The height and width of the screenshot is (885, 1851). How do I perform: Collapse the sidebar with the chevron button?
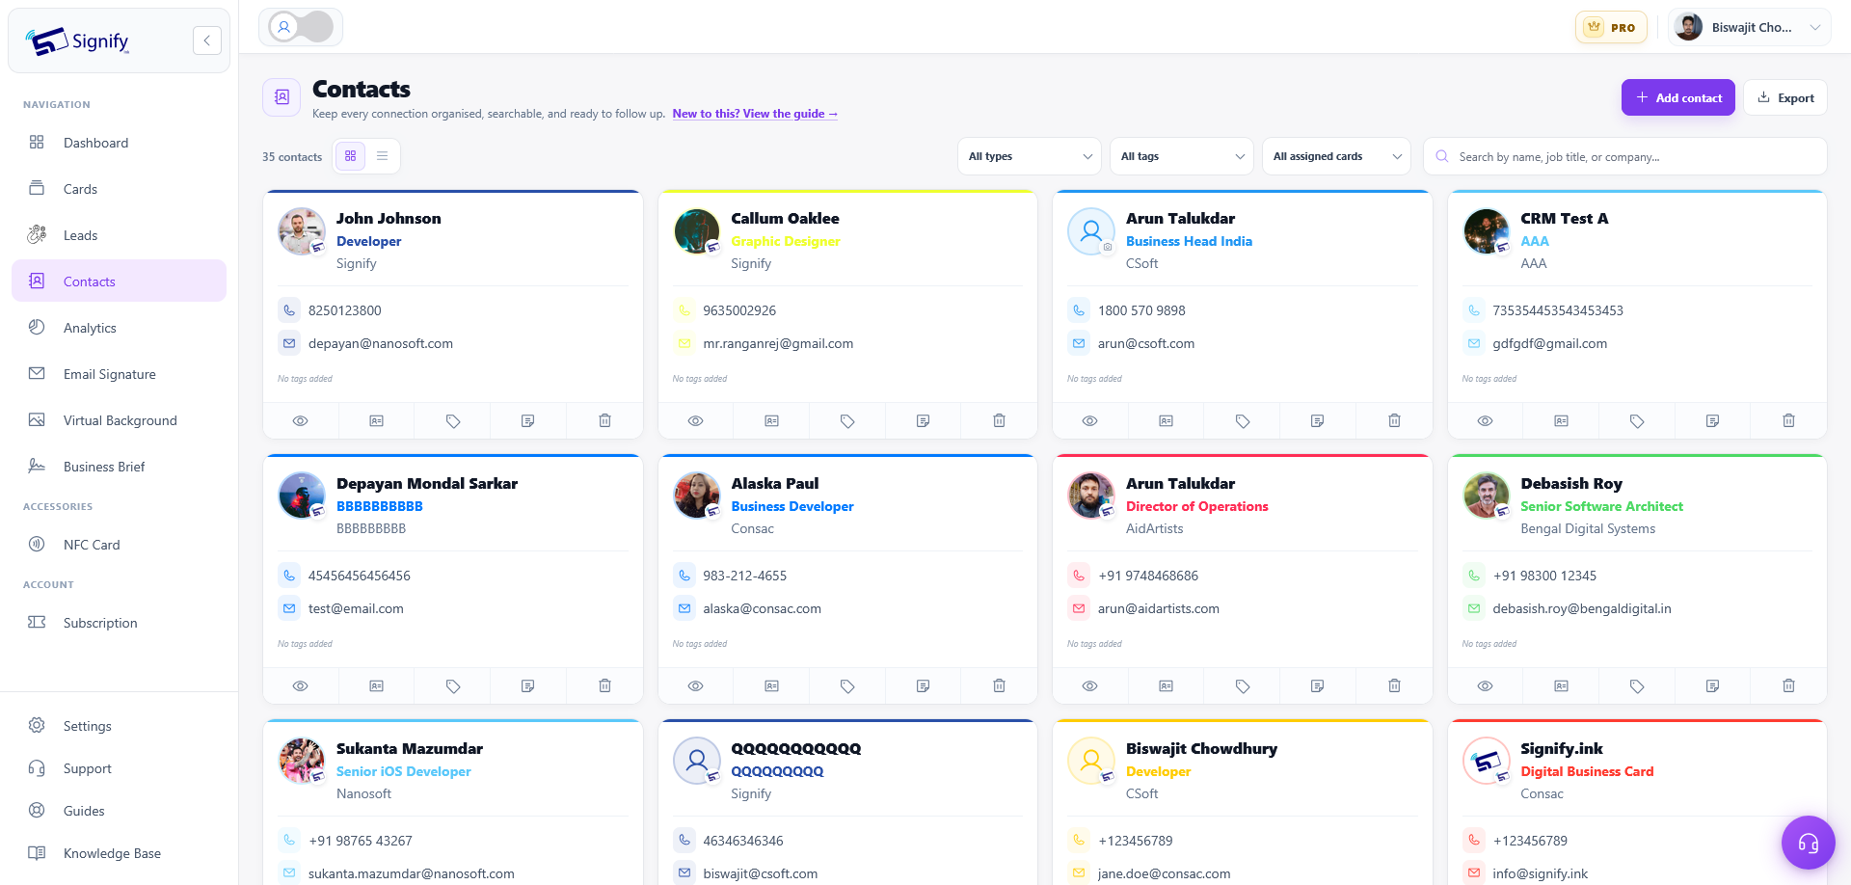[x=206, y=40]
